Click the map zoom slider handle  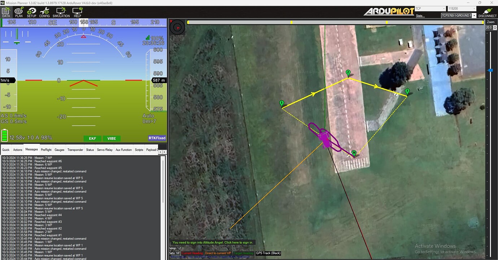[490, 70]
